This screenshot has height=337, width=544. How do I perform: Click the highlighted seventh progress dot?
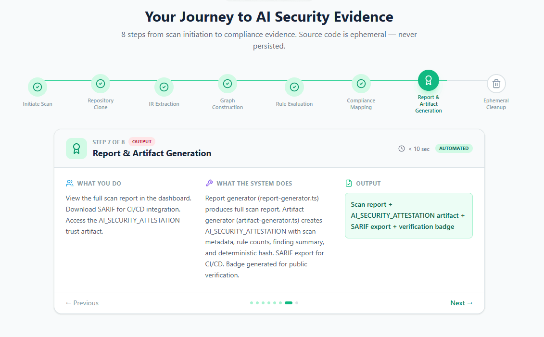point(288,303)
